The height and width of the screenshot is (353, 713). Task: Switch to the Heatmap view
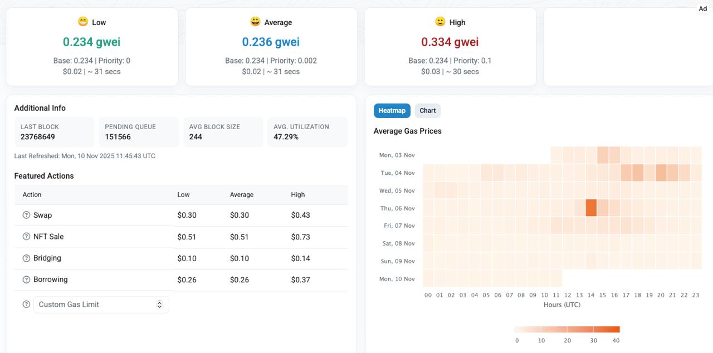pyautogui.click(x=392, y=111)
